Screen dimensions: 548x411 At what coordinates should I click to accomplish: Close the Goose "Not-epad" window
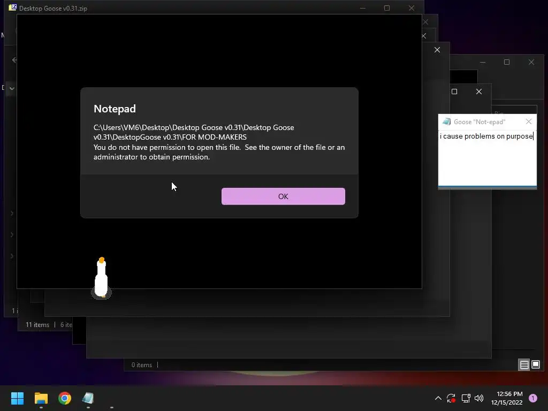pyautogui.click(x=528, y=121)
